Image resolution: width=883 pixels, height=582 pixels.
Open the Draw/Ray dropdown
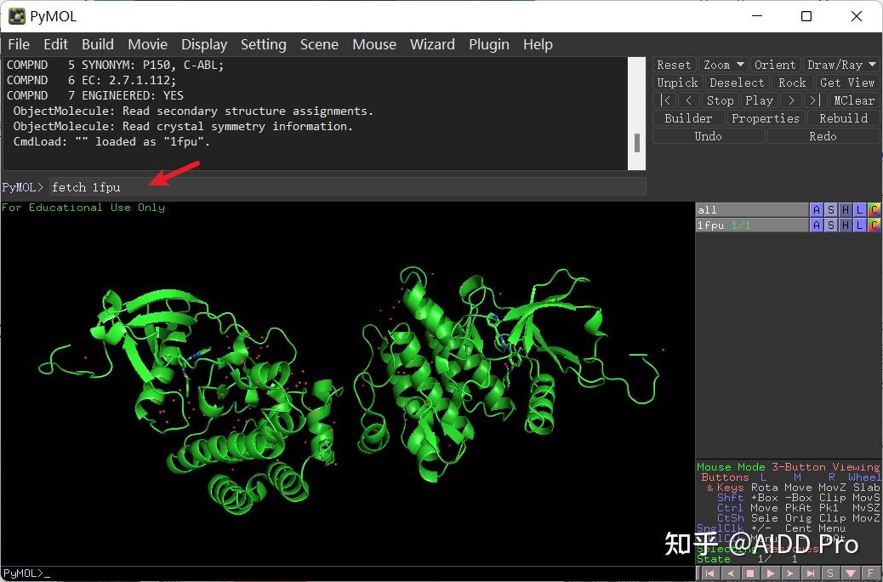(841, 64)
